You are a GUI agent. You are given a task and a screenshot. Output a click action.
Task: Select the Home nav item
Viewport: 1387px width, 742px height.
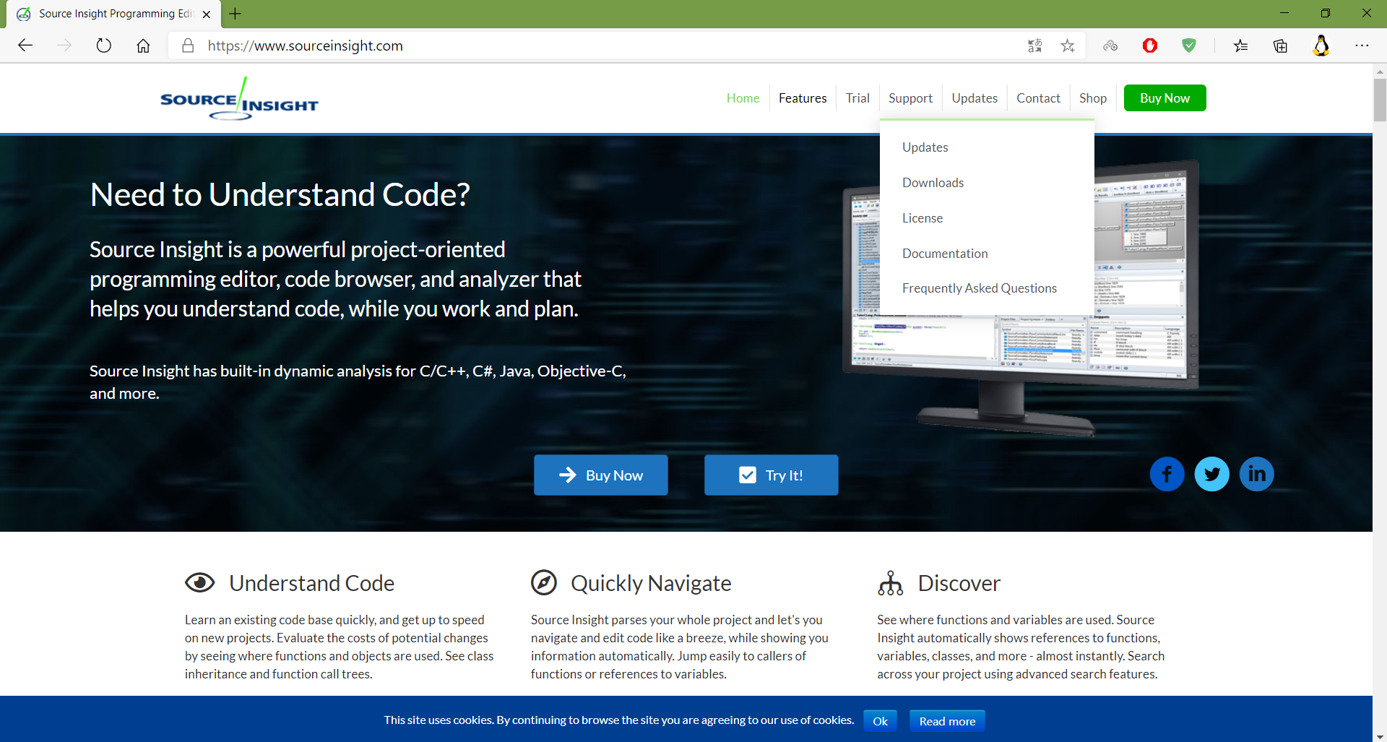743,98
